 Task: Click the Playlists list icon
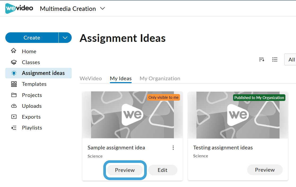(x=14, y=128)
